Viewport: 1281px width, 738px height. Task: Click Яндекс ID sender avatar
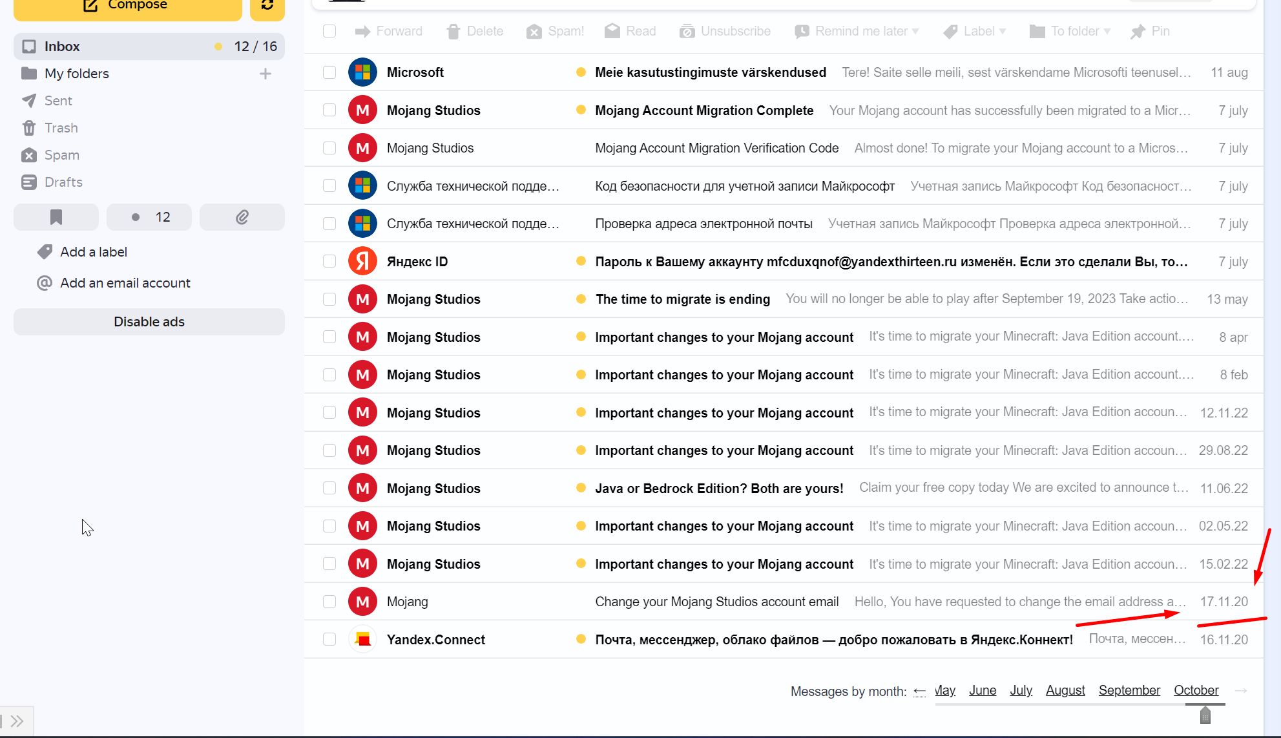(x=362, y=262)
